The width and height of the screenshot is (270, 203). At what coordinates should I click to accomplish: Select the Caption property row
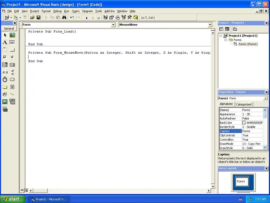tap(241, 131)
